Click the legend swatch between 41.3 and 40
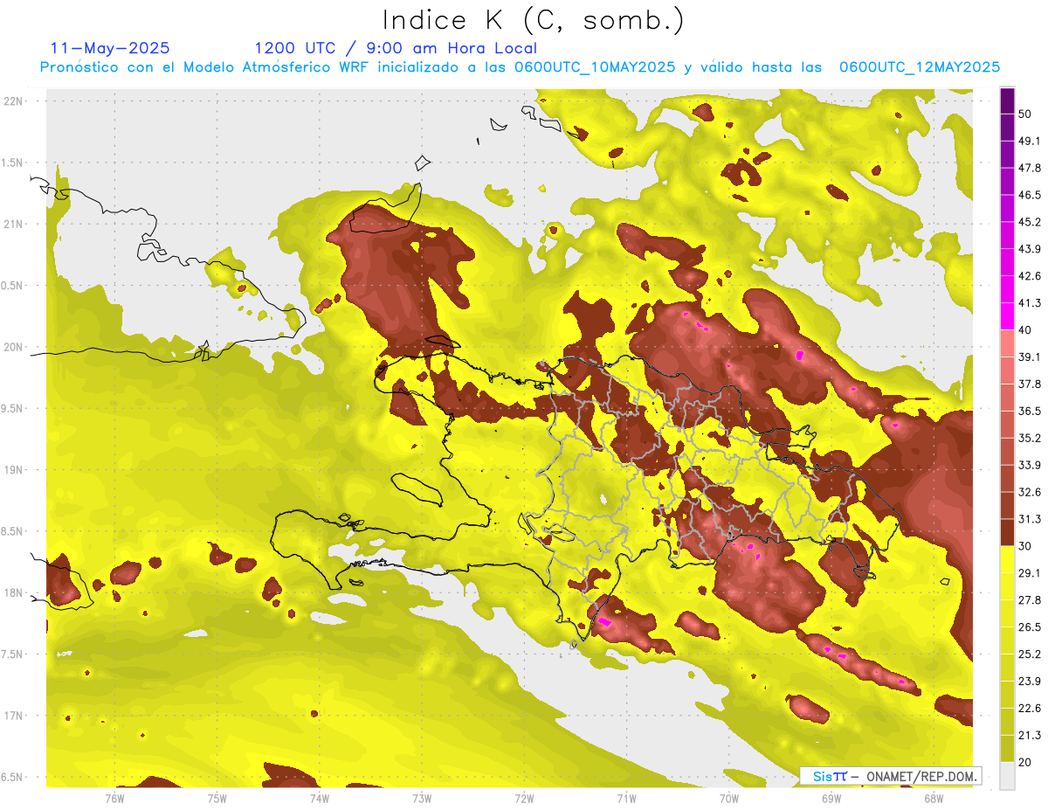The width and height of the screenshot is (1048, 810). pos(1007,316)
